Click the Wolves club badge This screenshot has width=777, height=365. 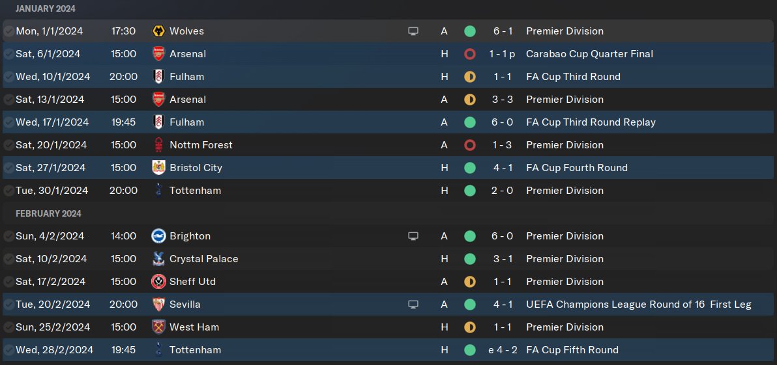158,31
